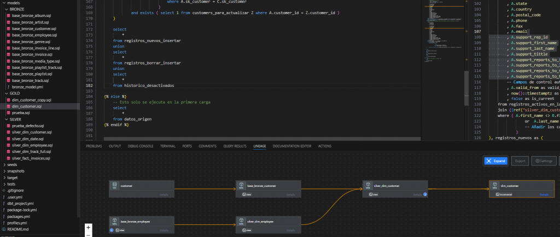The image size is (560, 237).
Task: Collapse the BRONZE folder
Action: tap(16, 9)
